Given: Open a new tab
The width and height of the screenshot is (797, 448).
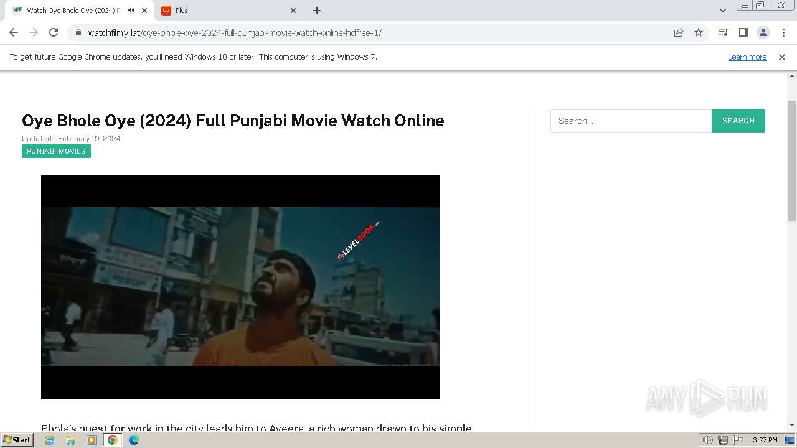Looking at the screenshot, I should (317, 11).
